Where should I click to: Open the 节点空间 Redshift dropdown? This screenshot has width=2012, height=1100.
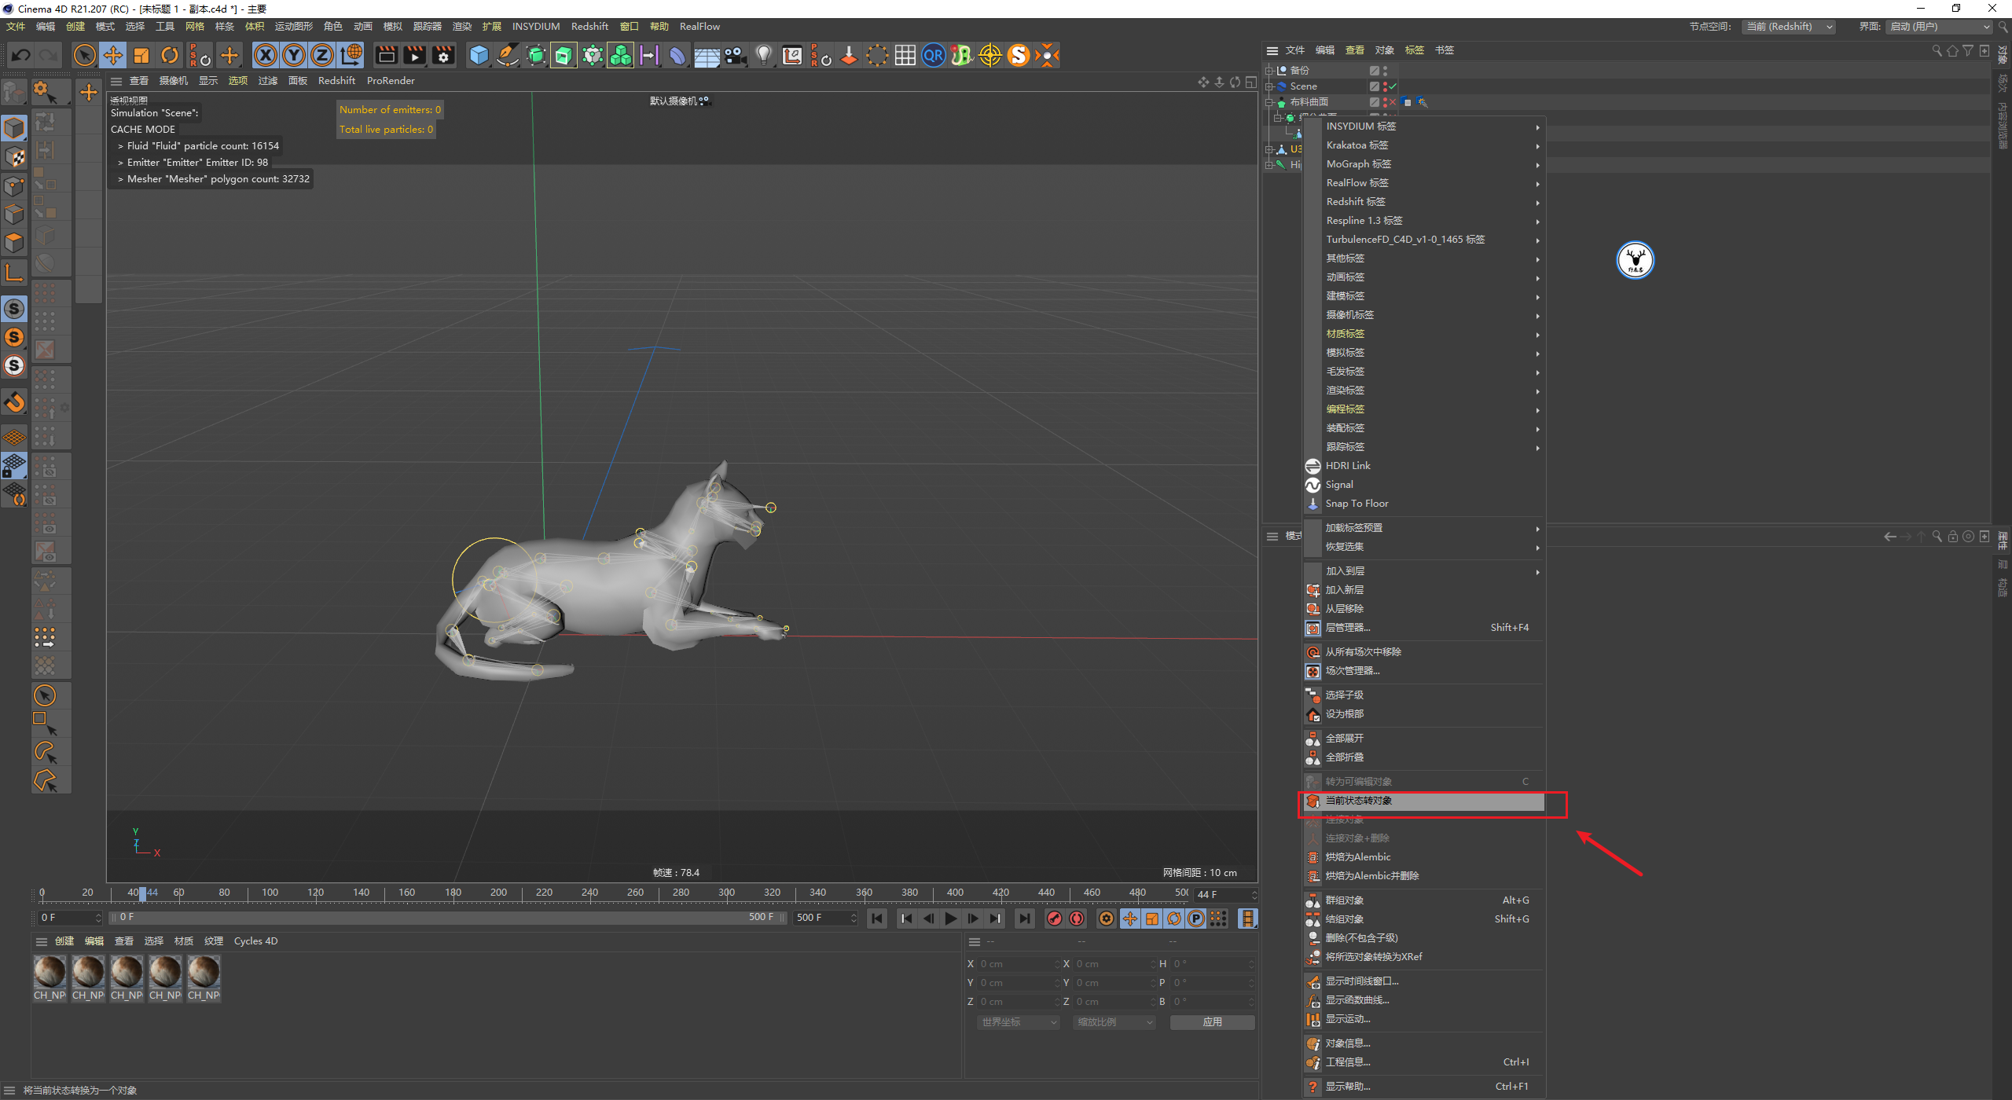pos(1789,27)
